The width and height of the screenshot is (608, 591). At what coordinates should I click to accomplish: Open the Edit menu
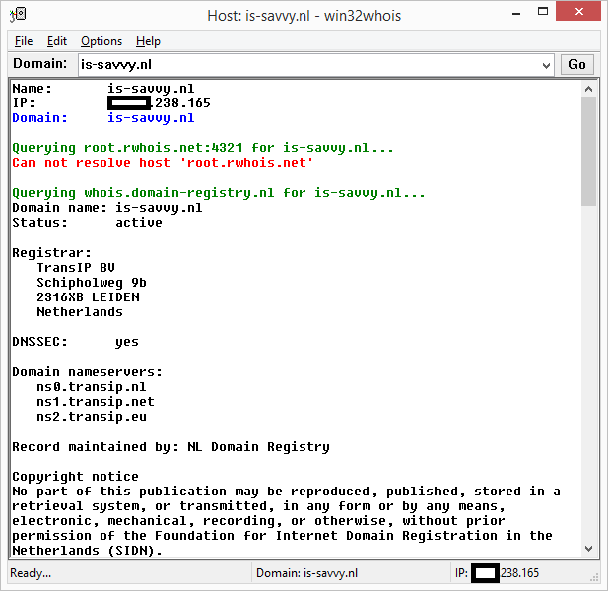[57, 41]
